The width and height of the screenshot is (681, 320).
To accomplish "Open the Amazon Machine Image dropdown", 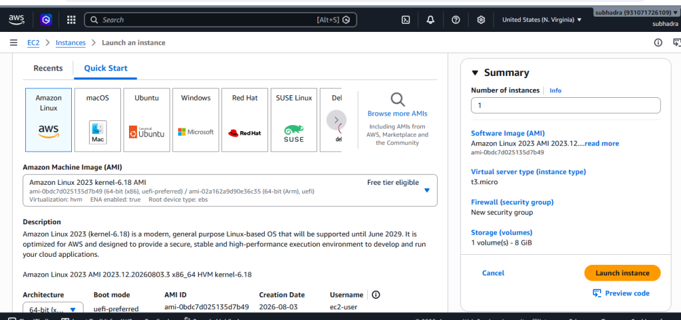I will [x=230, y=191].
